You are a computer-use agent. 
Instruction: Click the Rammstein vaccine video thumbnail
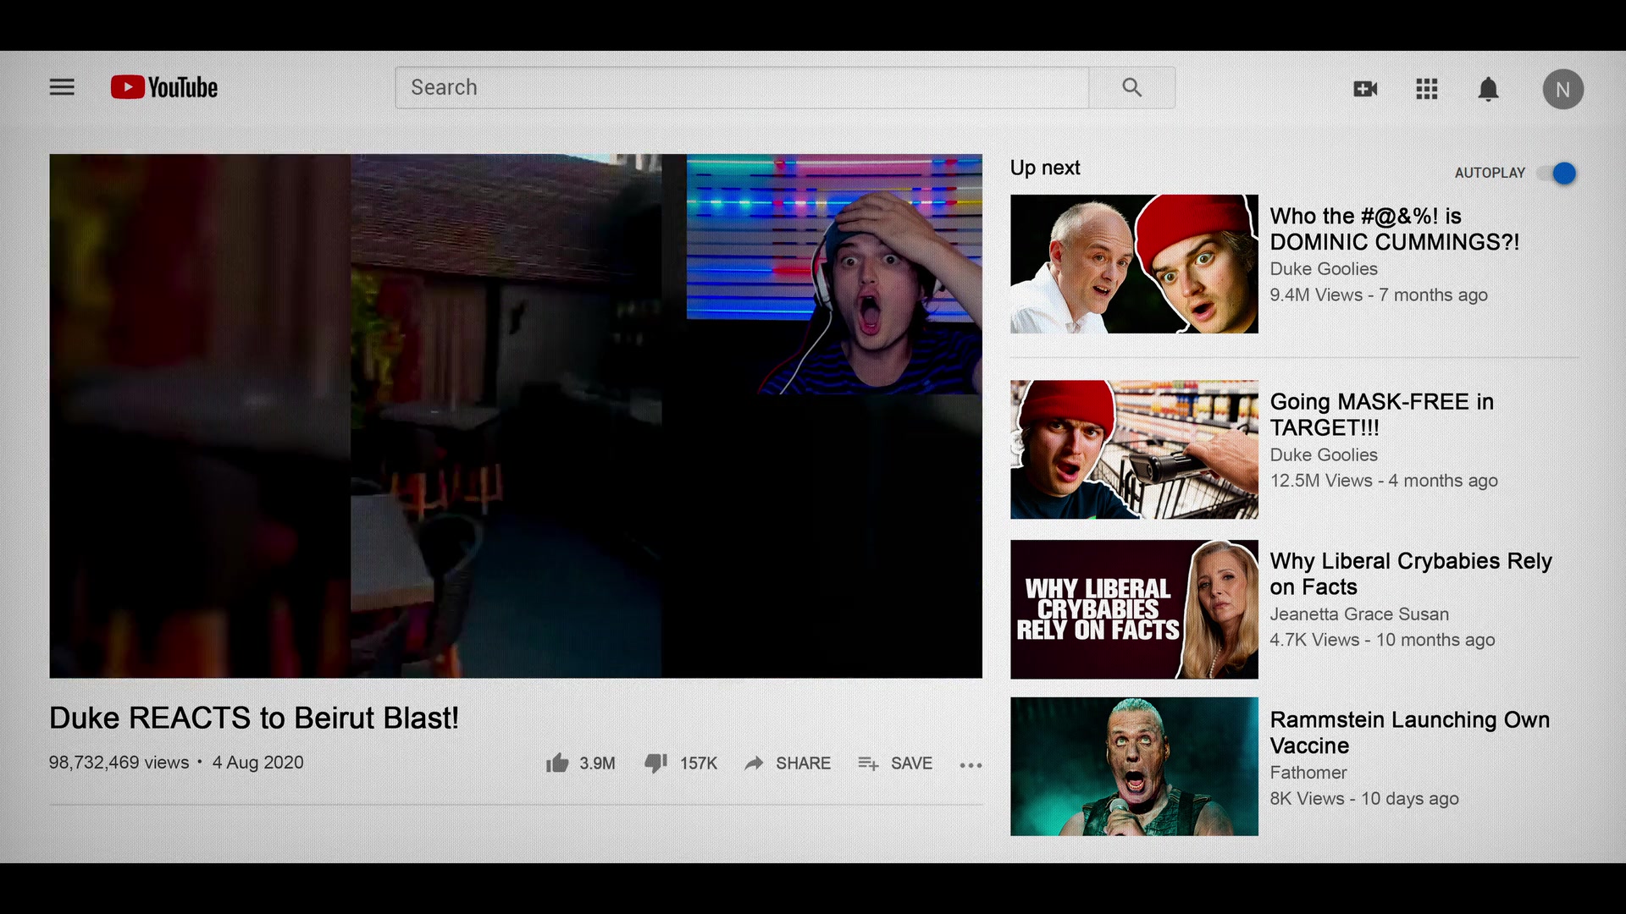pos(1134,767)
